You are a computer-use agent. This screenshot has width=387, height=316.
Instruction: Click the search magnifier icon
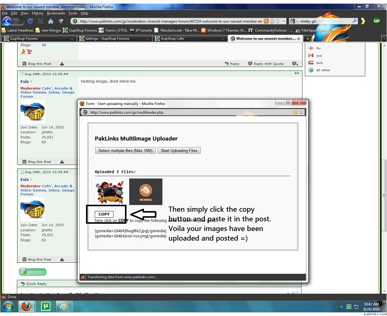354,21
